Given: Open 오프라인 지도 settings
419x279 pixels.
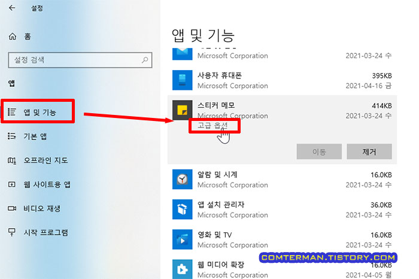Looking at the screenshot, I should point(45,160).
